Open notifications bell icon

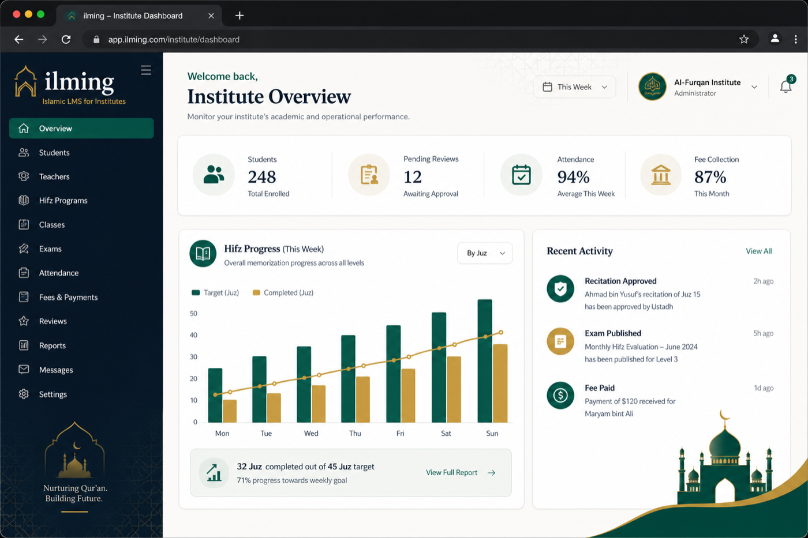(x=785, y=86)
